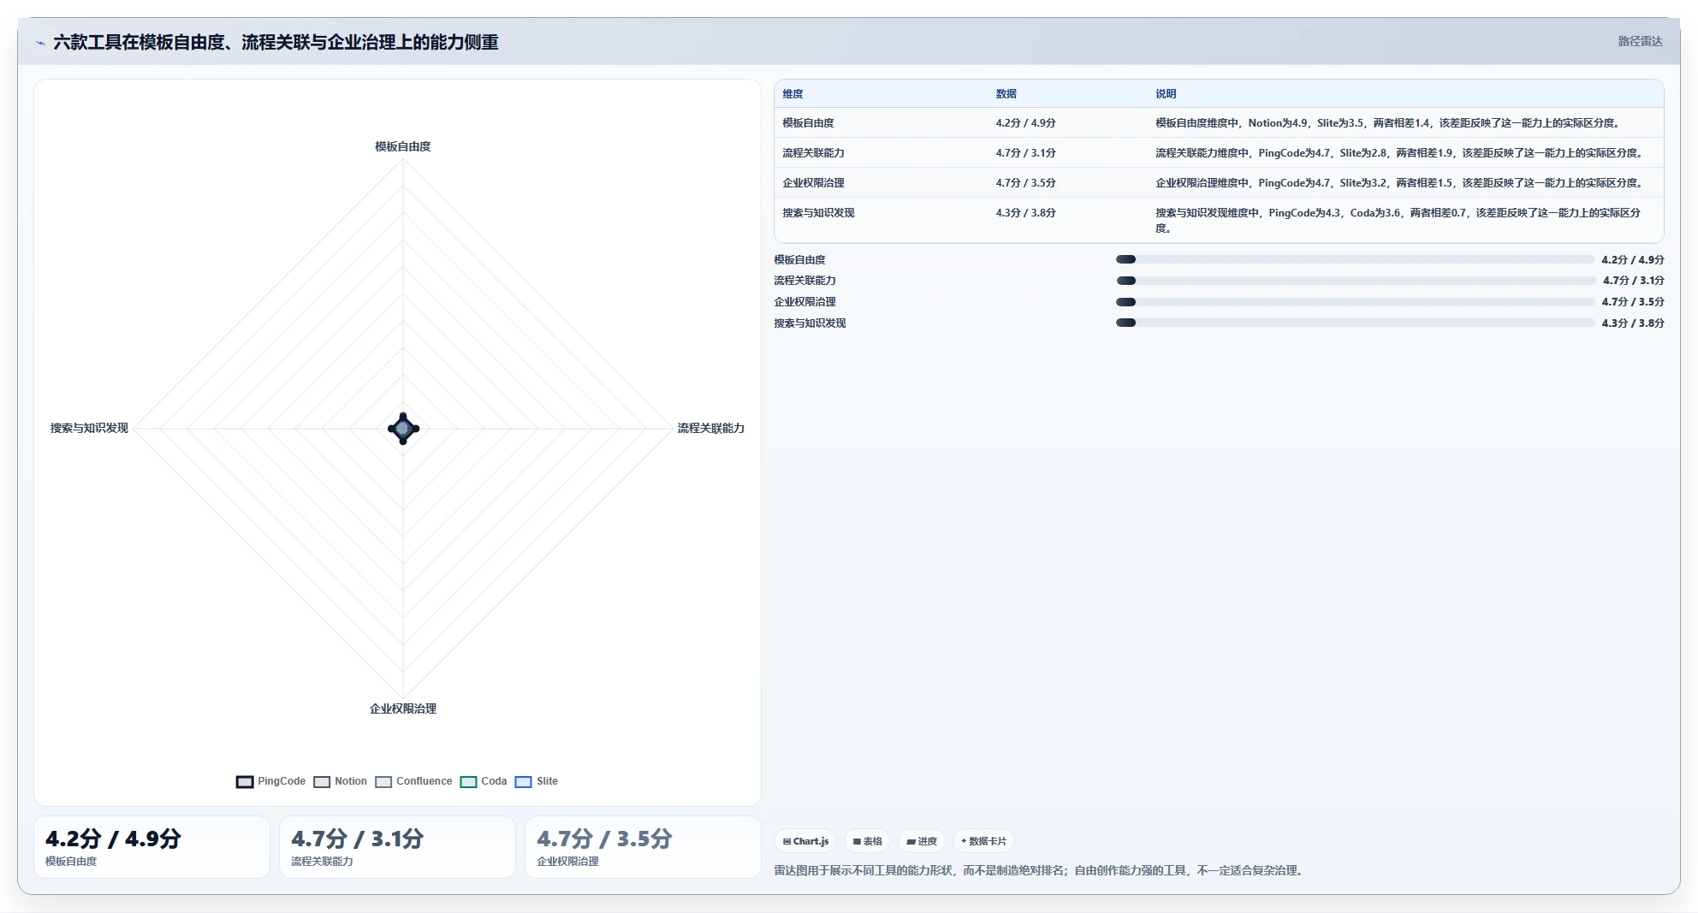
Task: Click the 流程关联能力 progress bar
Action: (1355, 281)
